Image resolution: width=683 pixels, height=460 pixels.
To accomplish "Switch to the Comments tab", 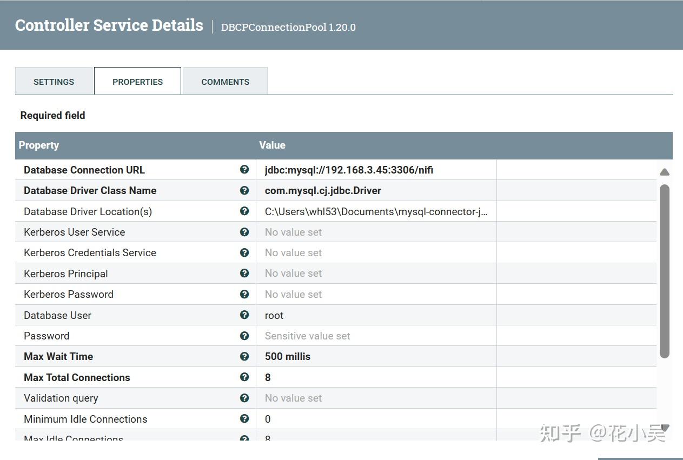I will point(225,82).
